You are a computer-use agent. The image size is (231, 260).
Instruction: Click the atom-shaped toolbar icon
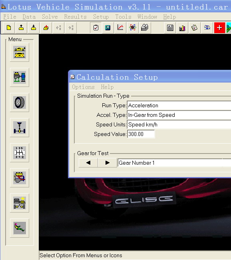pyautogui.click(x=133, y=28)
